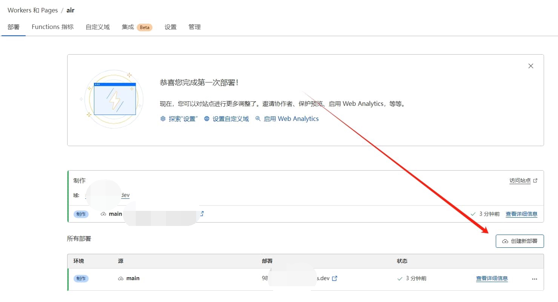Switch to the Functions 指标 tab

click(x=52, y=27)
